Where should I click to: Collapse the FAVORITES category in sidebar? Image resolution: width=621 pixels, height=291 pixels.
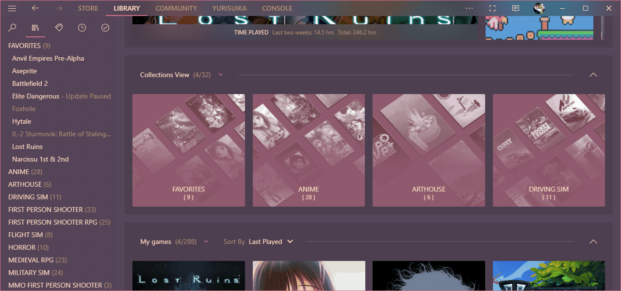point(30,46)
